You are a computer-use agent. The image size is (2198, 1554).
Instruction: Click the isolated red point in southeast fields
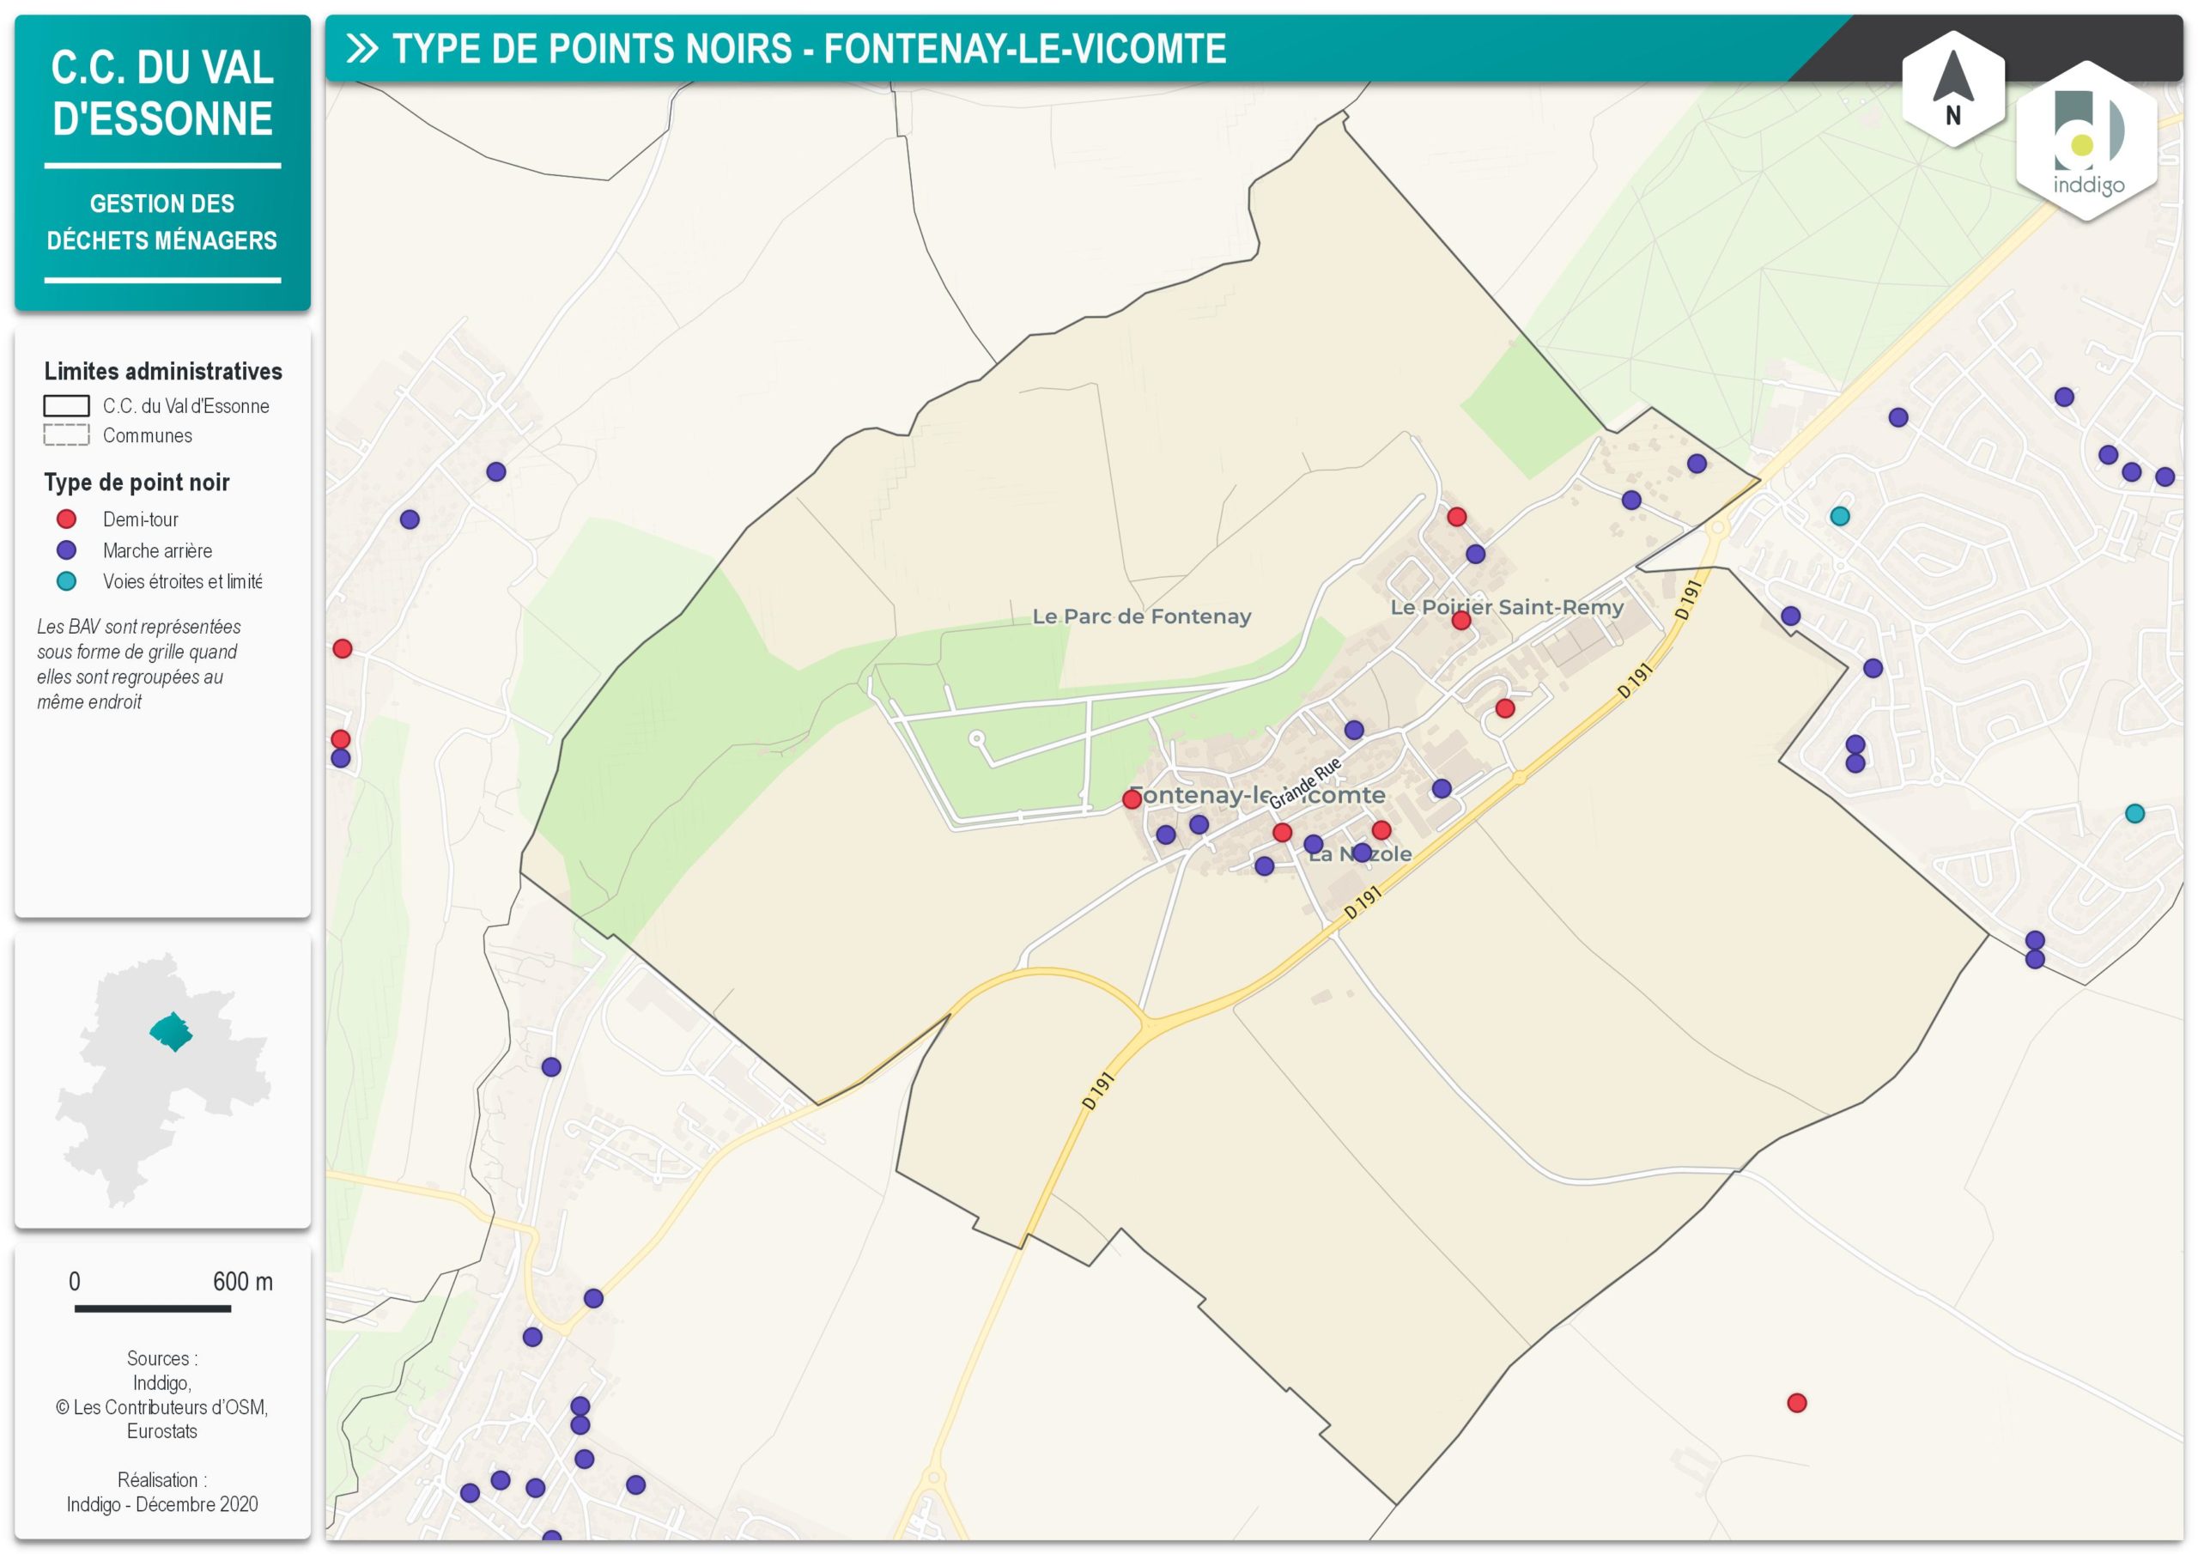(x=1797, y=1403)
